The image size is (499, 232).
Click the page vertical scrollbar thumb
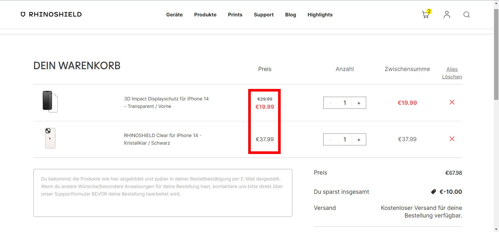(x=496, y=55)
